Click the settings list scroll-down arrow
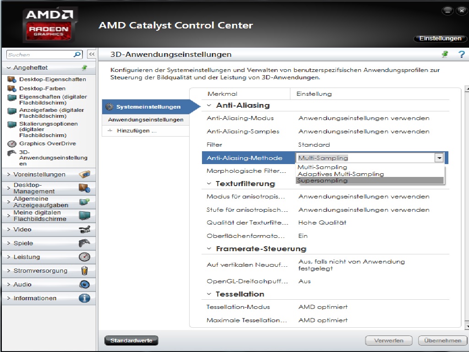Image resolution: width=469 pixels, height=352 pixels. click(467, 326)
